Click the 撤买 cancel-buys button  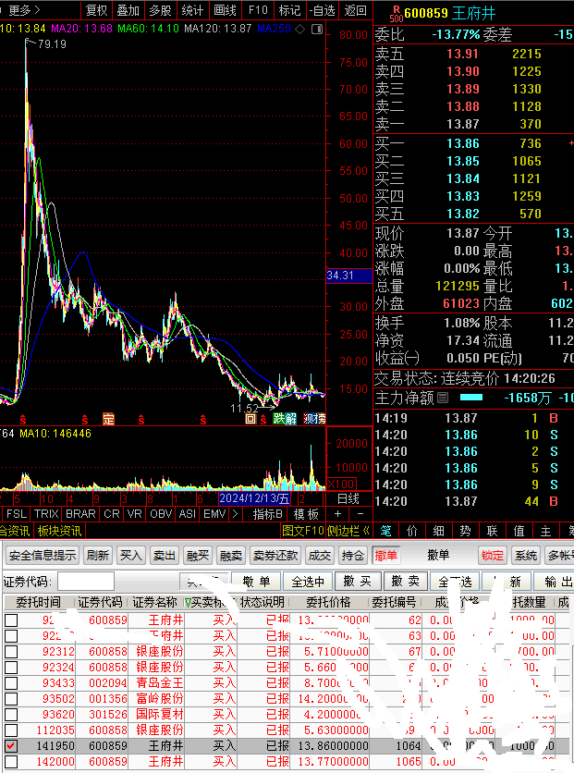pyautogui.click(x=358, y=582)
